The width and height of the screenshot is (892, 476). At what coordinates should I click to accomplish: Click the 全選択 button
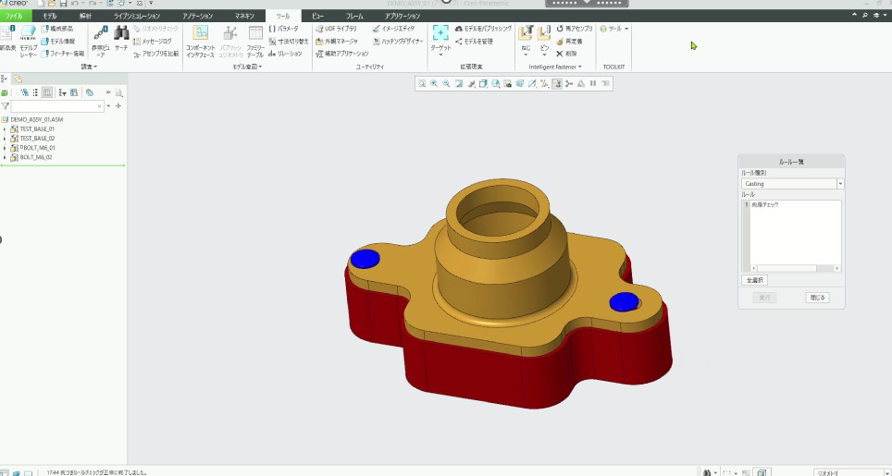(754, 279)
